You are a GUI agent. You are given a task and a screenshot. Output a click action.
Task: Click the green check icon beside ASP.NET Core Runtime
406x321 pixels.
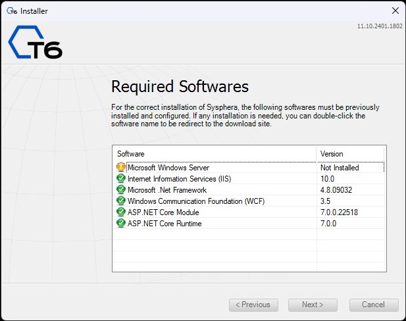(x=120, y=223)
